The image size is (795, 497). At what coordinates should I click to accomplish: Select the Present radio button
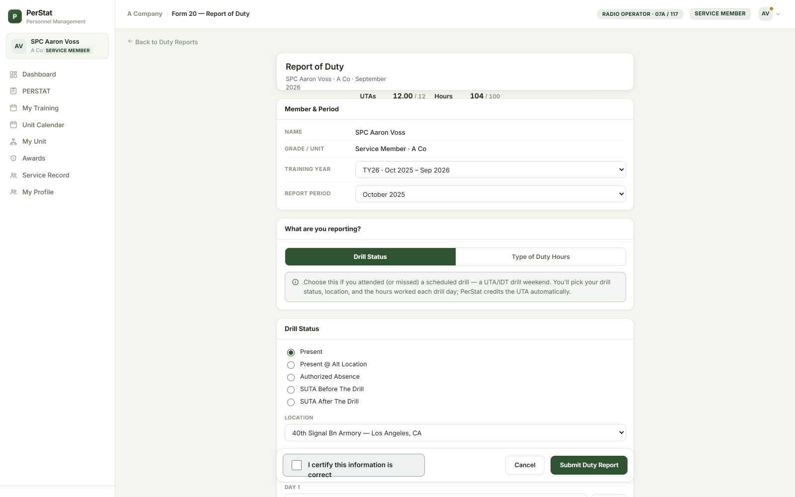click(x=291, y=352)
